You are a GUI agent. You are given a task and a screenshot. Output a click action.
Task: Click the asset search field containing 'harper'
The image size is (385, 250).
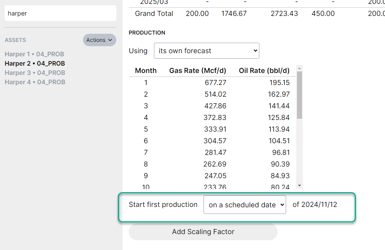(x=60, y=13)
